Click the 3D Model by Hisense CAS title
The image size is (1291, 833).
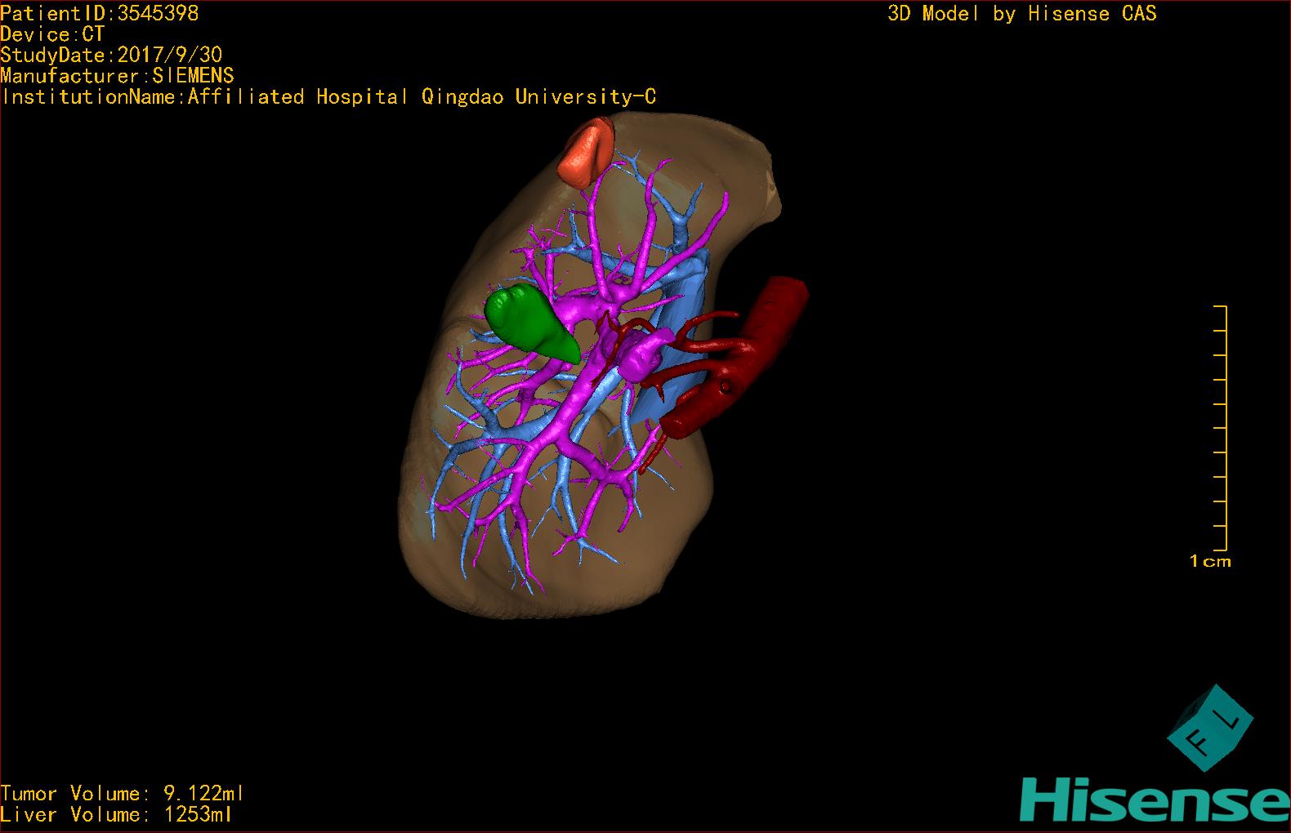click(x=1022, y=14)
